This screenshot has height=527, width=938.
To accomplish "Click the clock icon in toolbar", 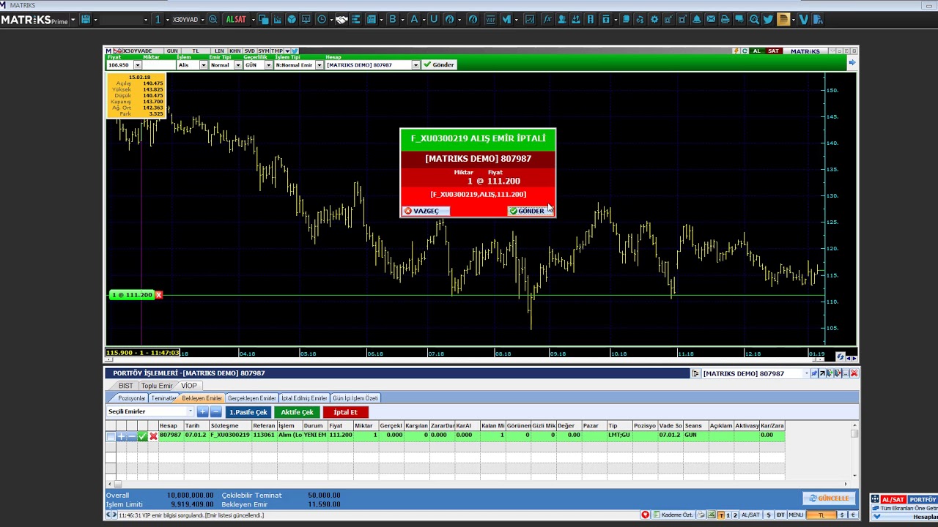I will click(x=322, y=20).
